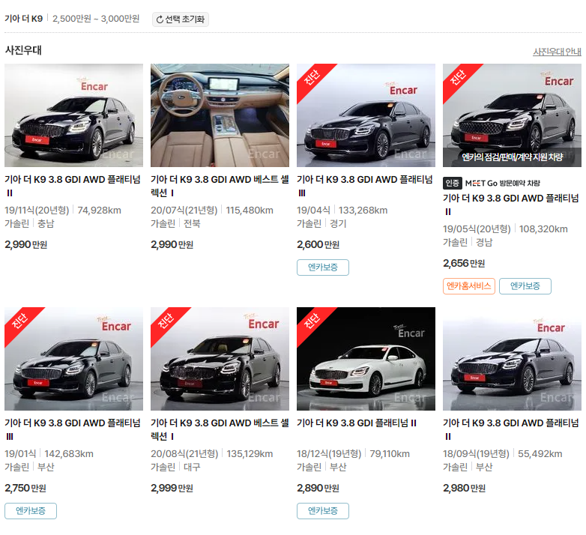
Task: Click the 2,656만원 price
Action: (x=464, y=264)
